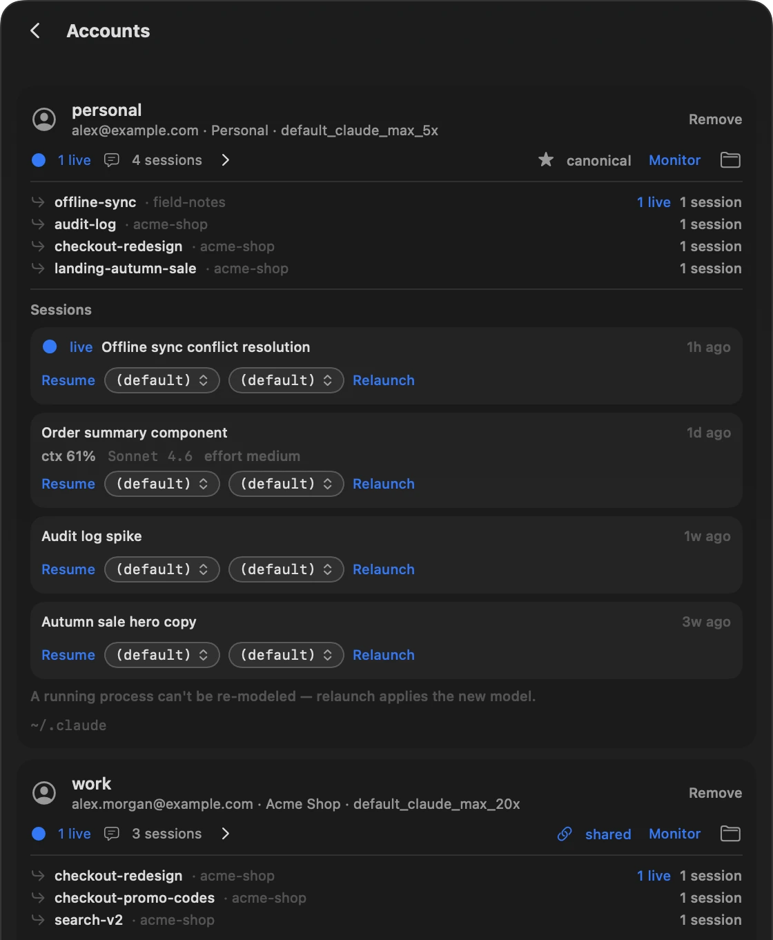Click 'alex.morgan@example.com' account details line

(296, 804)
